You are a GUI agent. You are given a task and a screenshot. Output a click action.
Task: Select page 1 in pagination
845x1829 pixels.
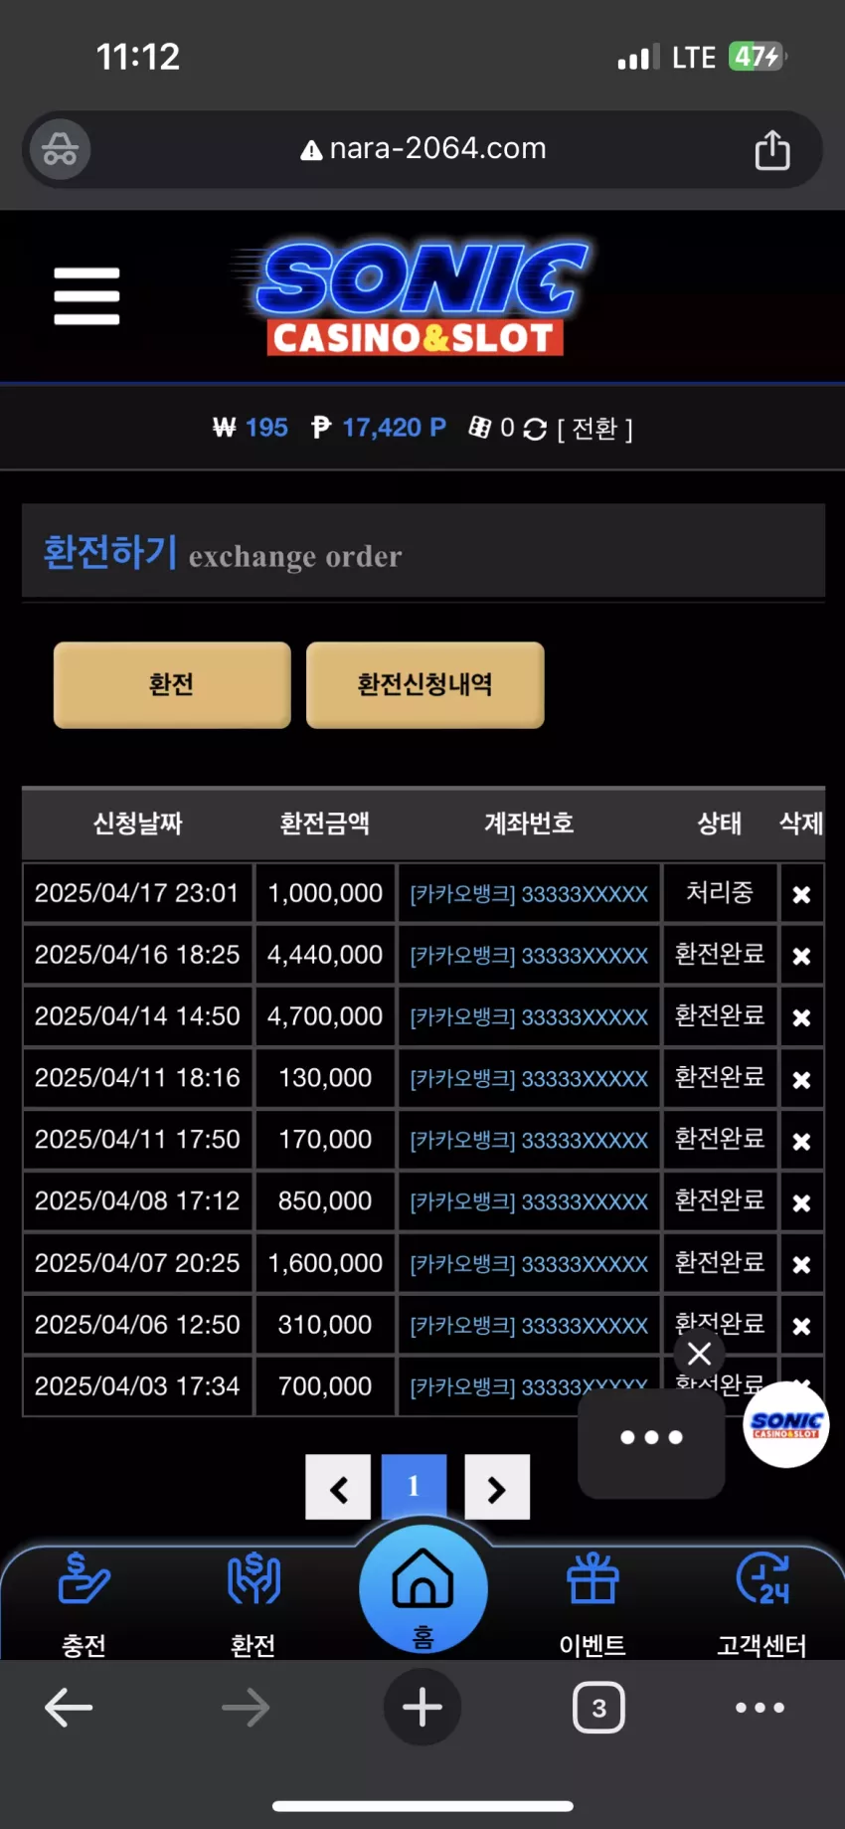(x=414, y=1486)
